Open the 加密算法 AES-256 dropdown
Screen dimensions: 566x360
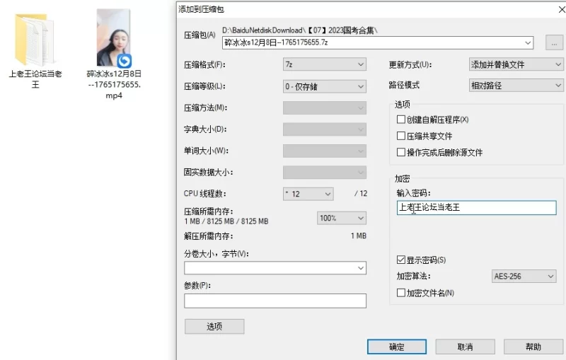click(524, 277)
